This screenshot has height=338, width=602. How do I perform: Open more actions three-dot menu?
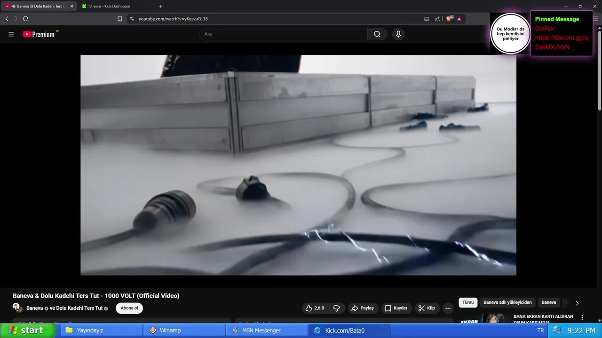pyautogui.click(x=448, y=308)
